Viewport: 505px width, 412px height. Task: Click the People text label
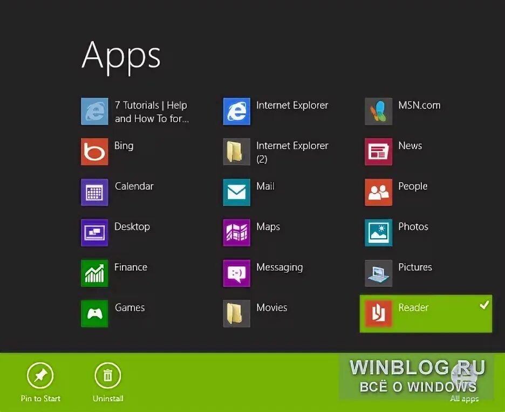coord(413,187)
